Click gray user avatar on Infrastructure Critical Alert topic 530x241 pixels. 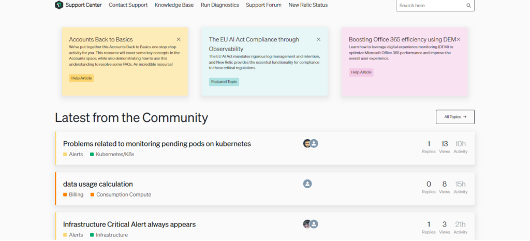314,224
